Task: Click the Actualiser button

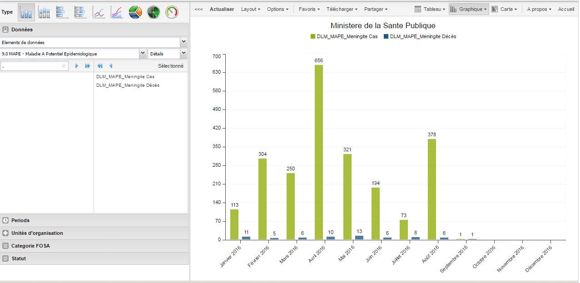Action: pyautogui.click(x=222, y=9)
